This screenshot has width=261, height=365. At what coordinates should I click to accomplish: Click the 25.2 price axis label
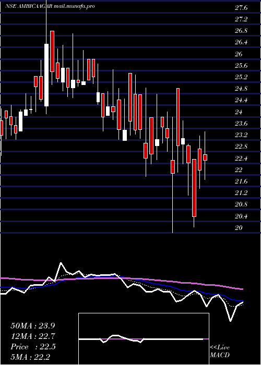[x=241, y=77]
